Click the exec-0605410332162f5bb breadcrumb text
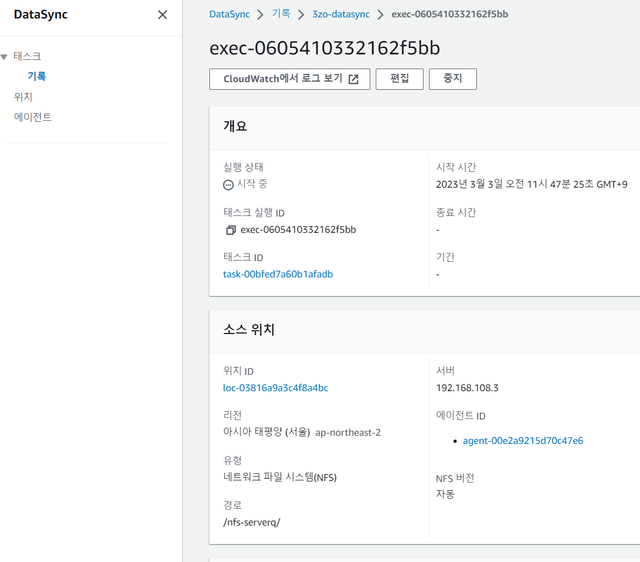The height and width of the screenshot is (562, 640). pos(450,14)
